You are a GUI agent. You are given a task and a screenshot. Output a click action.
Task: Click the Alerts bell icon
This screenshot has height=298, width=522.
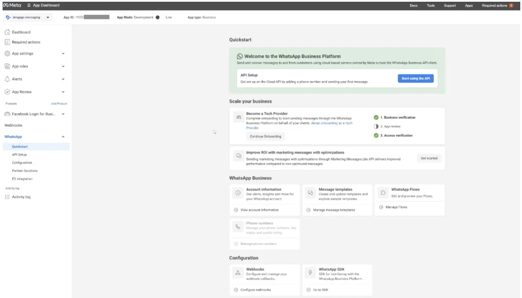(x=7, y=79)
